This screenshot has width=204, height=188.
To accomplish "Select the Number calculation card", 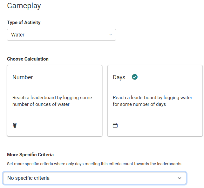I will pyautogui.click(x=55, y=101).
